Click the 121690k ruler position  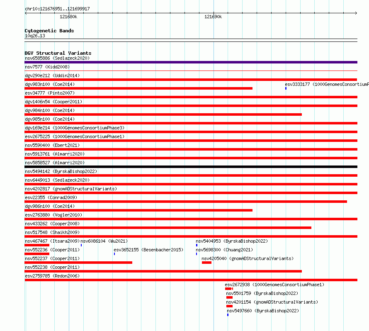pyautogui.click(x=213, y=17)
